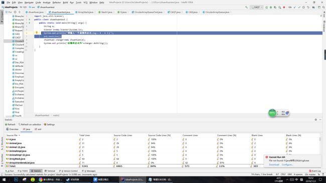Image resolution: width=326 pixels, height=183 pixels.
Task: Open the Windows notification center icon
Action: [320, 179]
